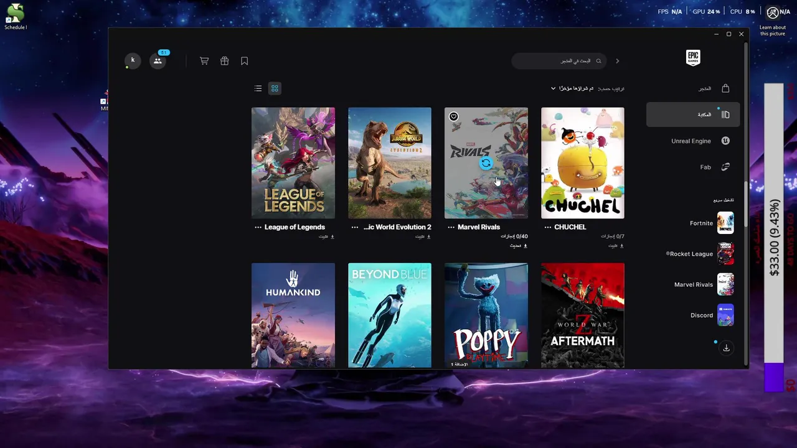The image size is (797, 448).
Task: Click CHUCHEL 0/7 achievements text
Action: (613, 236)
